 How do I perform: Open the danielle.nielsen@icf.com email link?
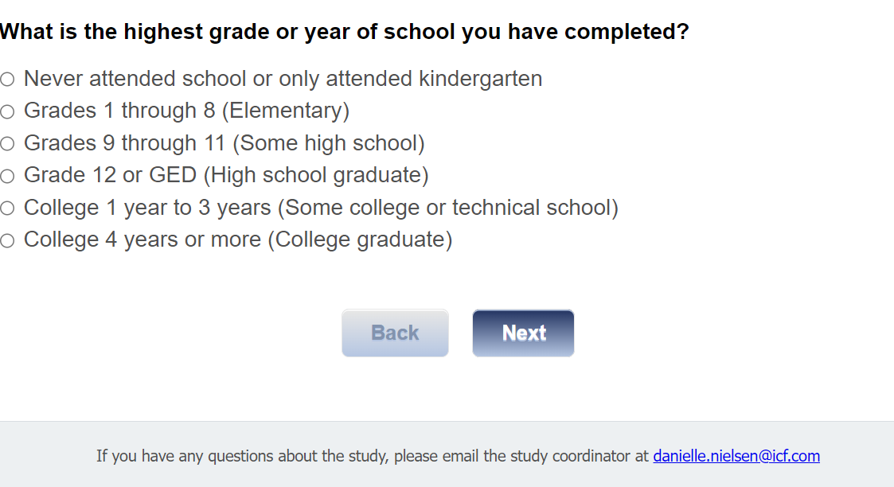736,456
